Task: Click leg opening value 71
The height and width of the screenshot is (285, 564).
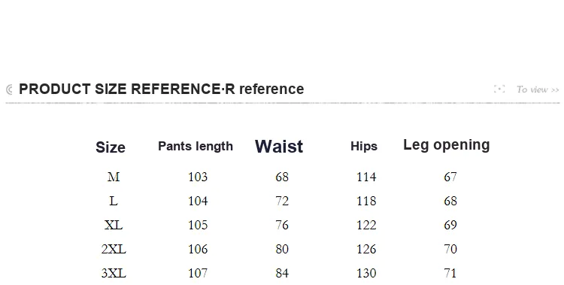Action: [x=450, y=273]
